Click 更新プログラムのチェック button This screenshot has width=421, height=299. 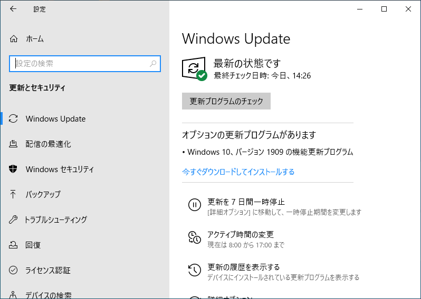tap(226, 101)
